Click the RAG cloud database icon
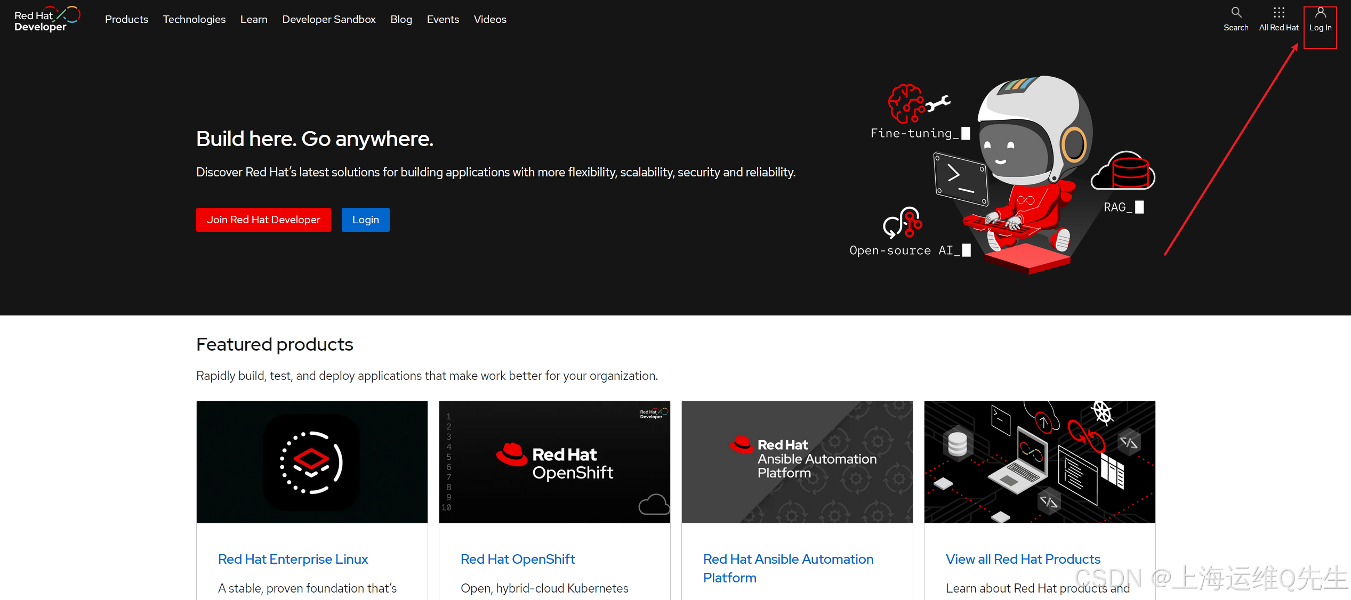Screen dimensions: 1351x600 pos(1124,171)
